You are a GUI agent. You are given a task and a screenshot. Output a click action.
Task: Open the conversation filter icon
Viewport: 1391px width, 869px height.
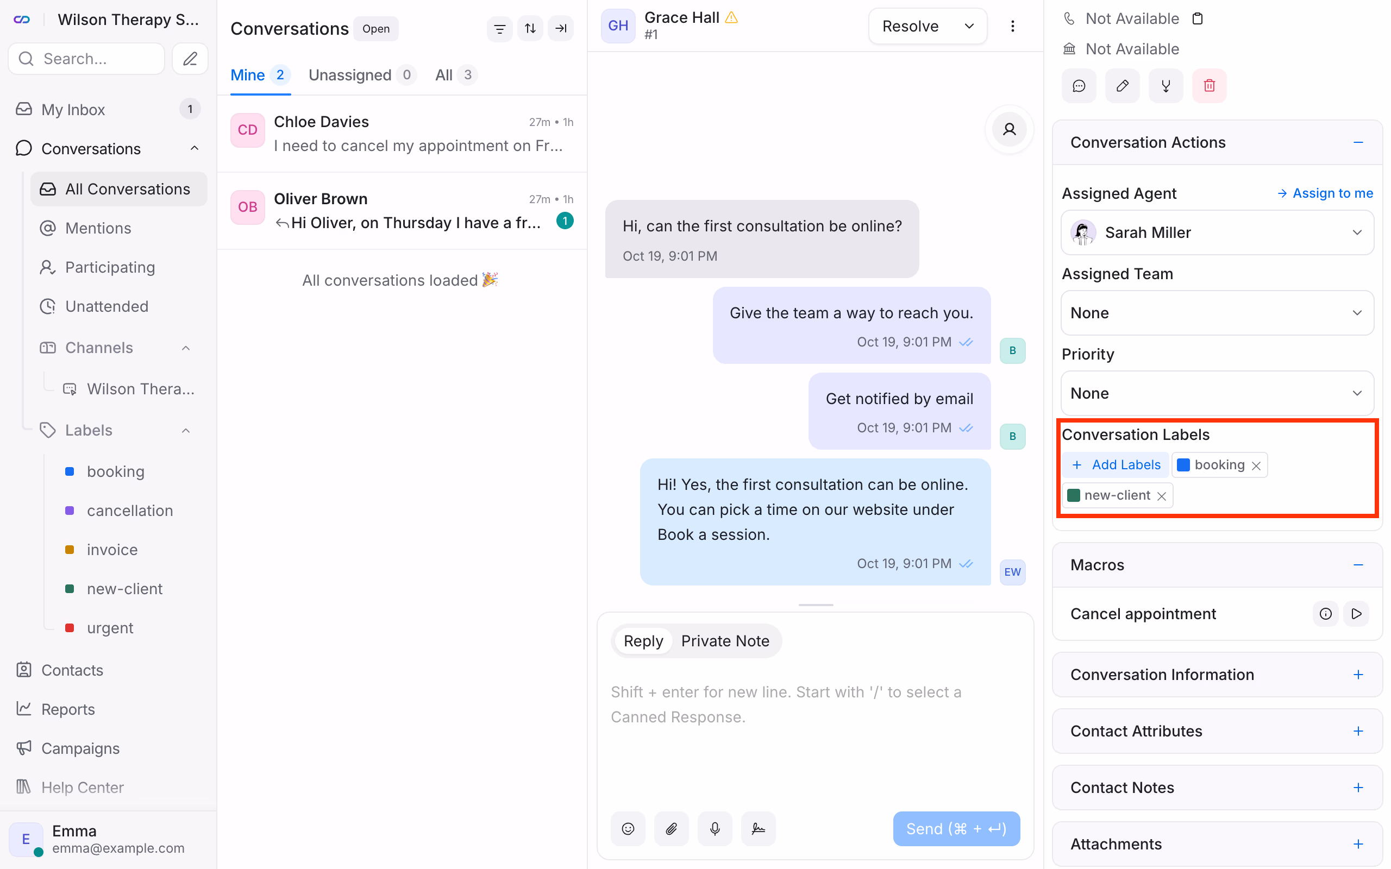(x=499, y=28)
